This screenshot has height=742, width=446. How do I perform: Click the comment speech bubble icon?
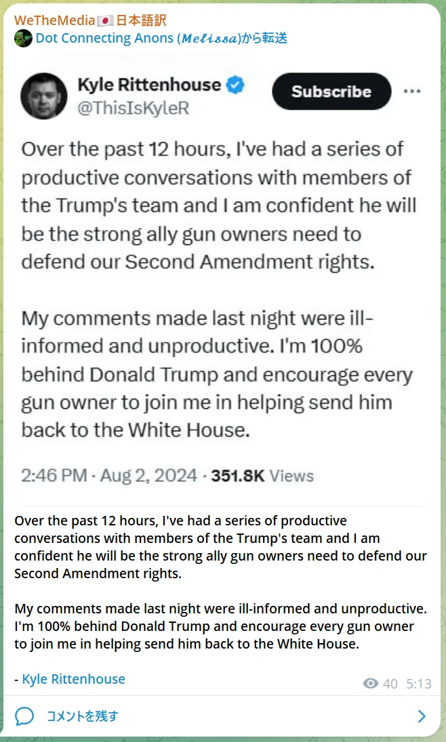pyautogui.click(x=24, y=716)
